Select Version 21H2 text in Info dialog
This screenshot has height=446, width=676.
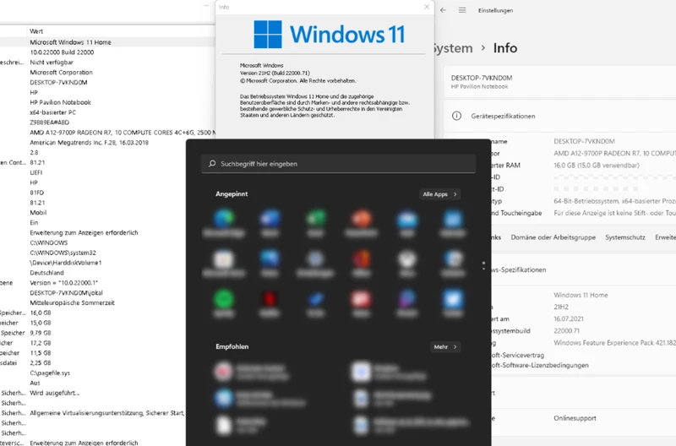click(275, 73)
